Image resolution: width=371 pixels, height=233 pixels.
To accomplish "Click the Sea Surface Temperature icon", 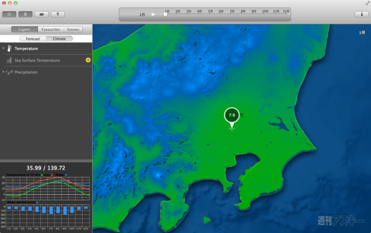I will (x=9, y=60).
